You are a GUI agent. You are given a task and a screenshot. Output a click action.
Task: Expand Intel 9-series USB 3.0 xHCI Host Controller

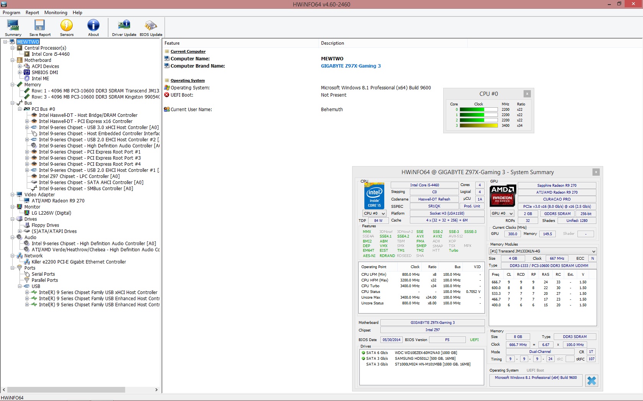pyautogui.click(x=27, y=128)
